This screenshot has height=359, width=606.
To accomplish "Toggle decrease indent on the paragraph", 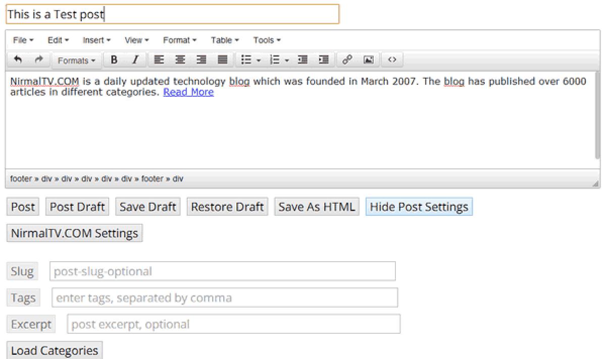I will [x=302, y=59].
